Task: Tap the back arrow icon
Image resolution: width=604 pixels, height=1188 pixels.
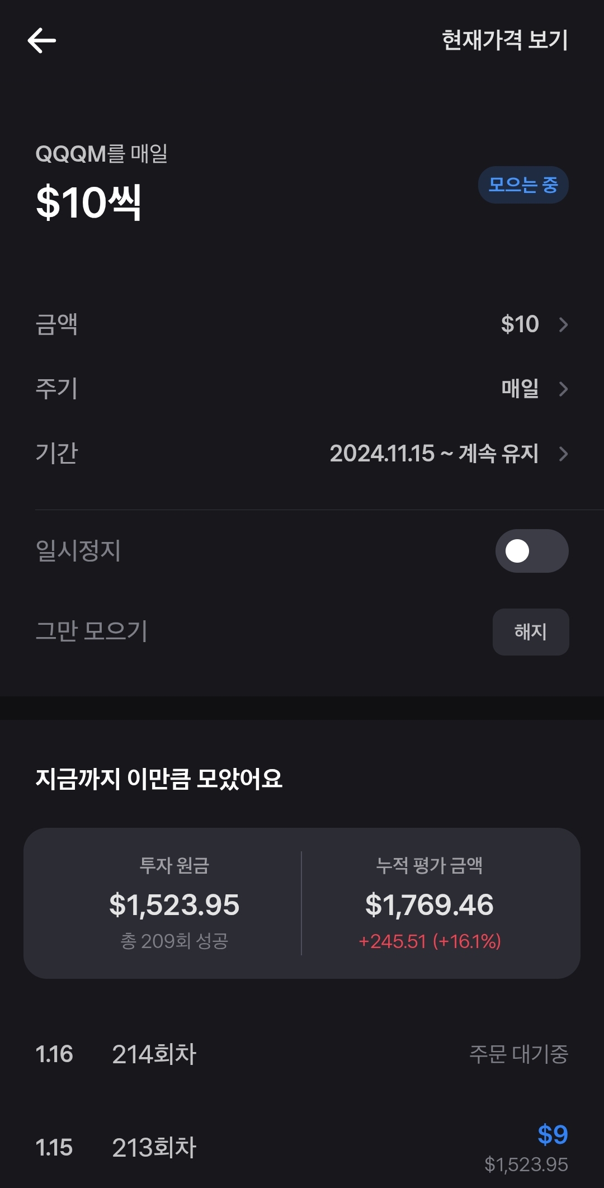Action: (x=42, y=41)
